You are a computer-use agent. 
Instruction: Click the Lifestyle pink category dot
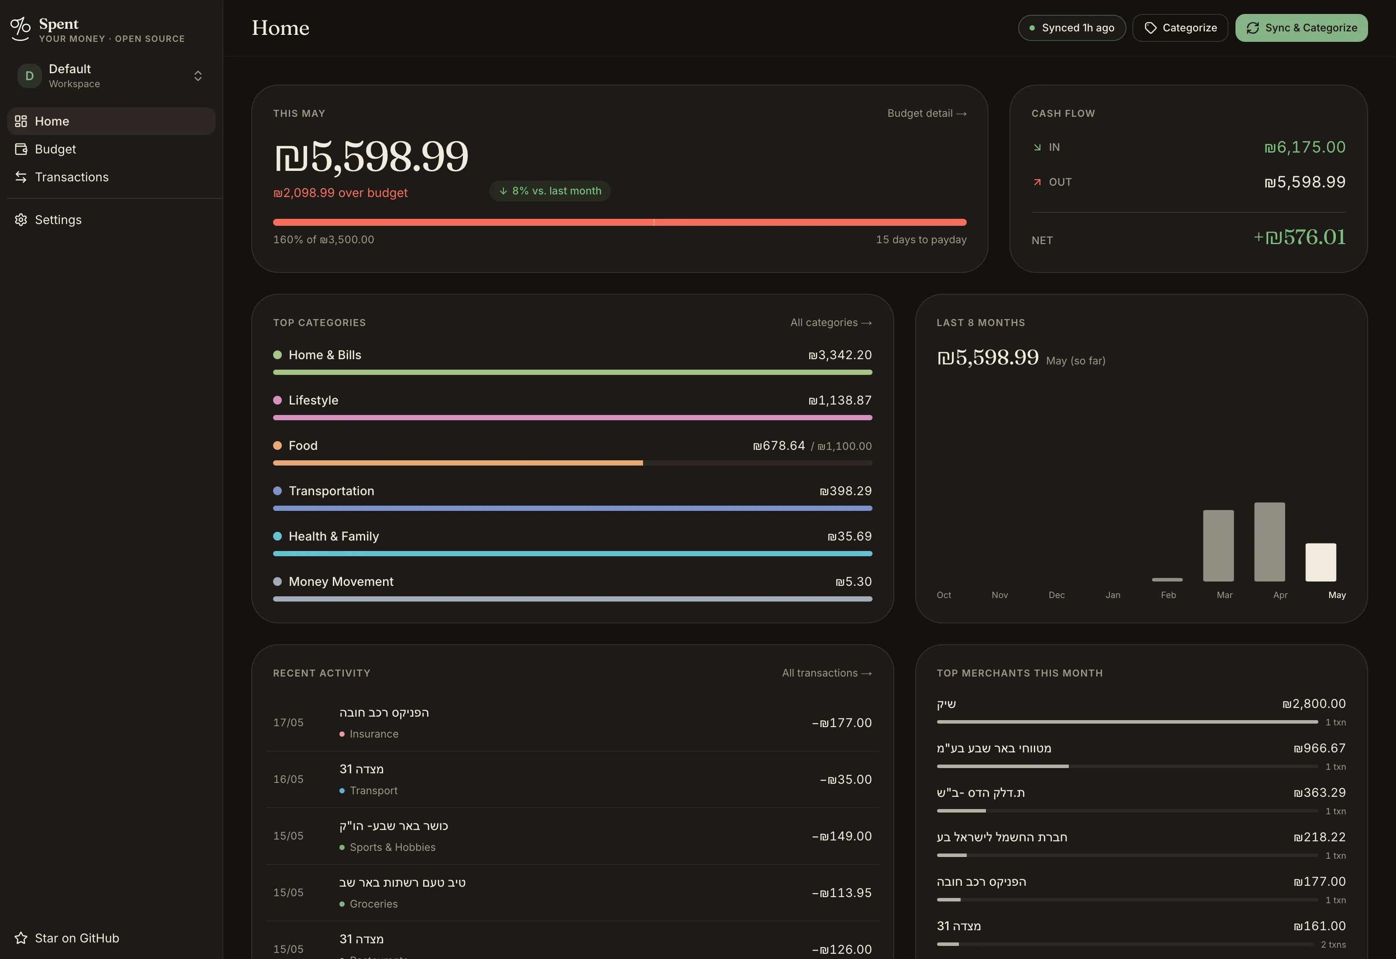pyautogui.click(x=277, y=400)
